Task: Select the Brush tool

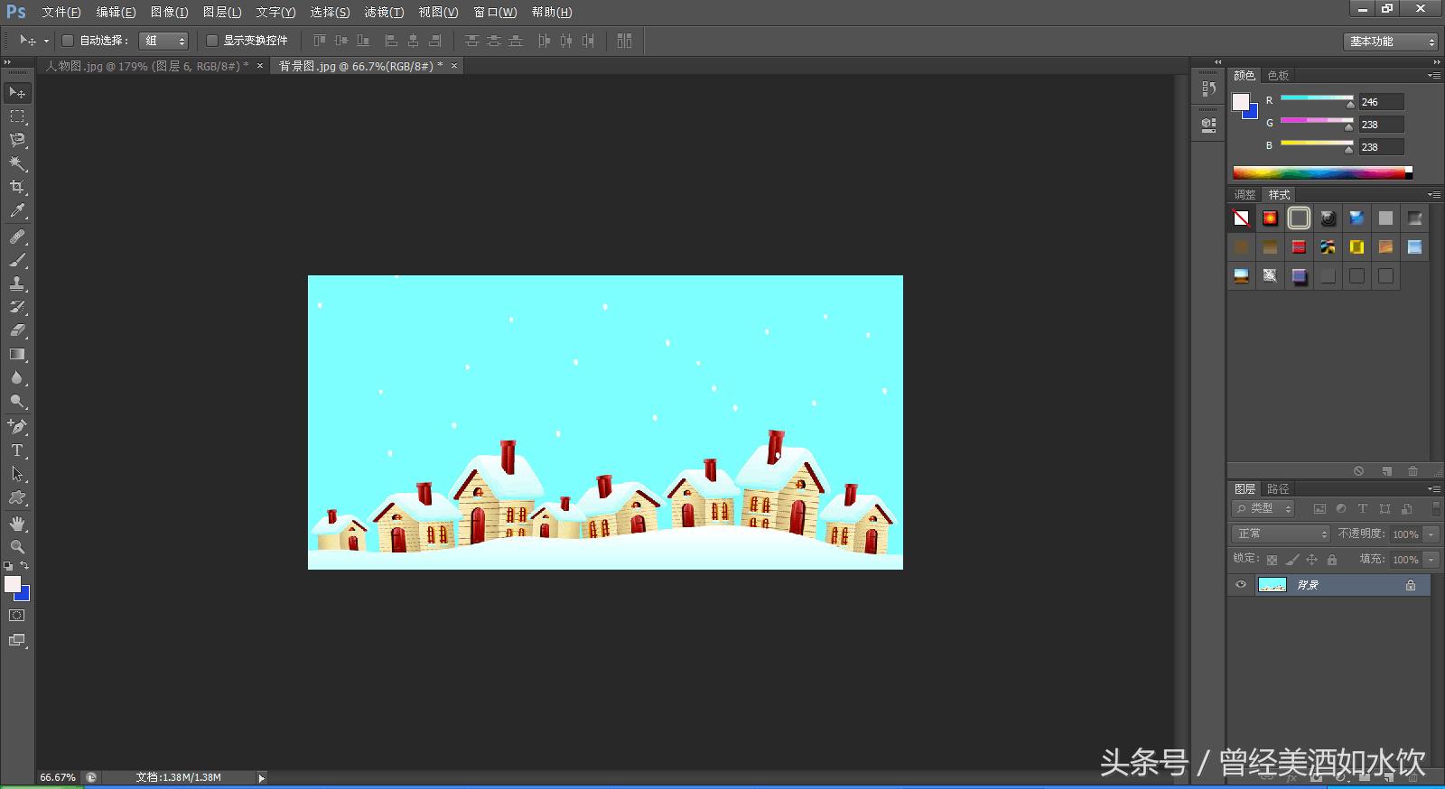Action: (x=17, y=260)
